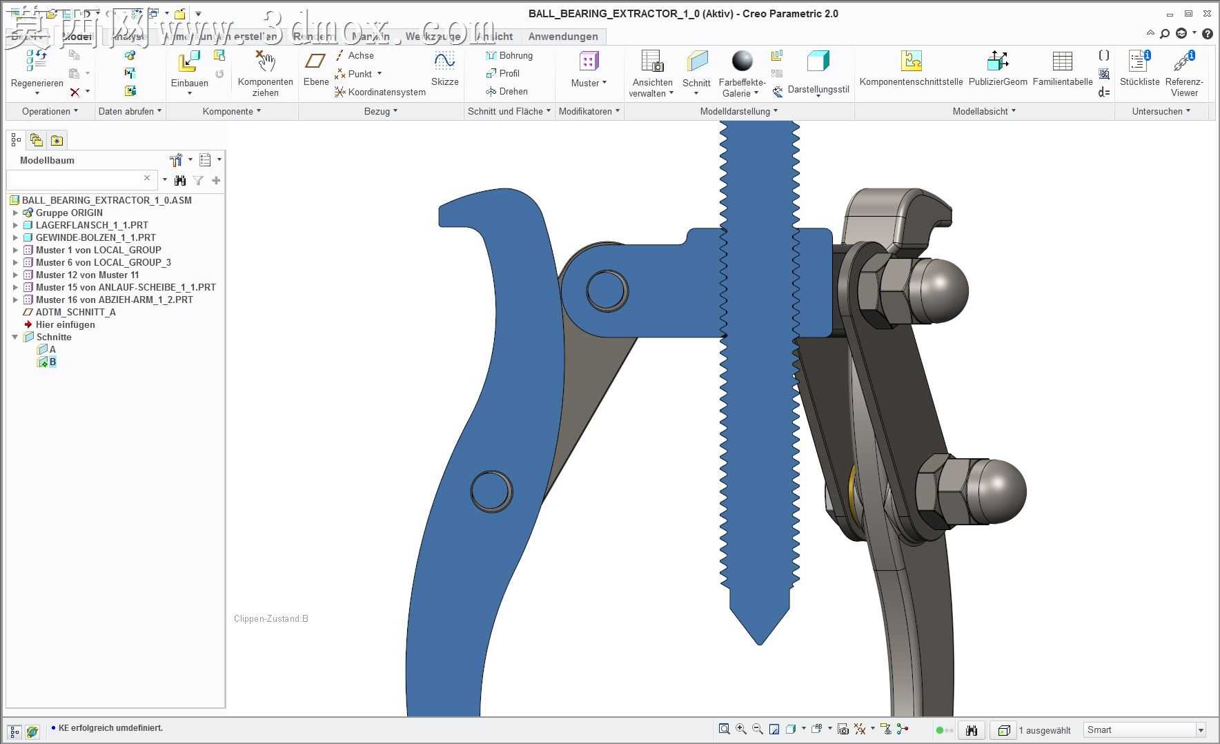This screenshot has width=1220, height=744.
Task: Click the Farbeffekte-Galerie sphere icon
Action: (742, 61)
